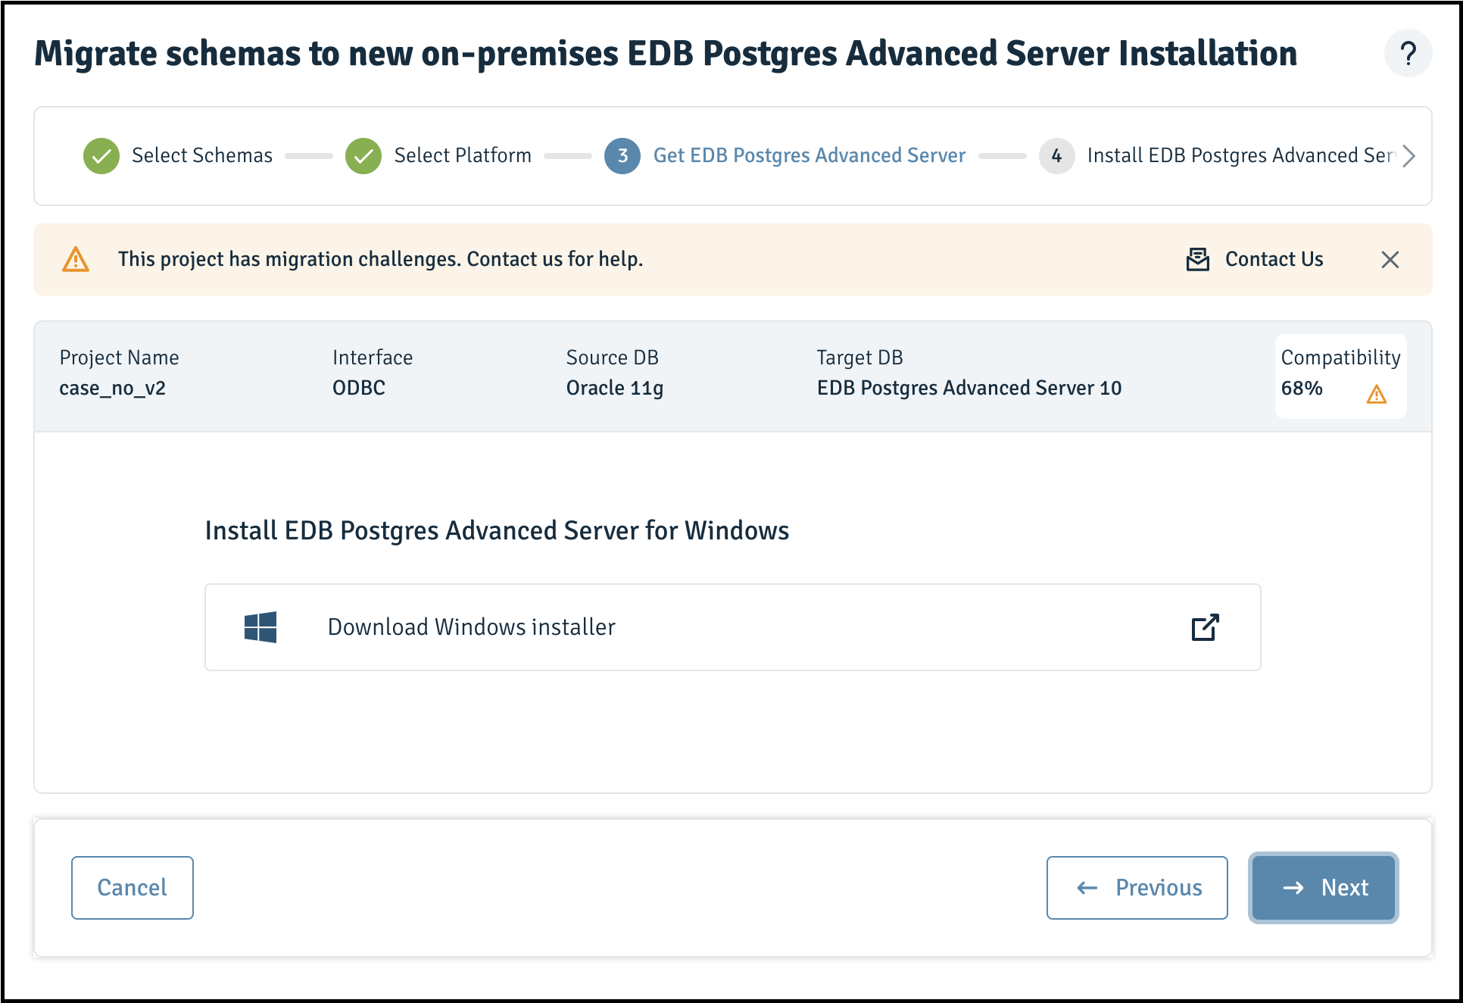Select the Get EDB Postgres Advanced Server step
The width and height of the screenshot is (1463, 1003).
click(x=809, y=155)
